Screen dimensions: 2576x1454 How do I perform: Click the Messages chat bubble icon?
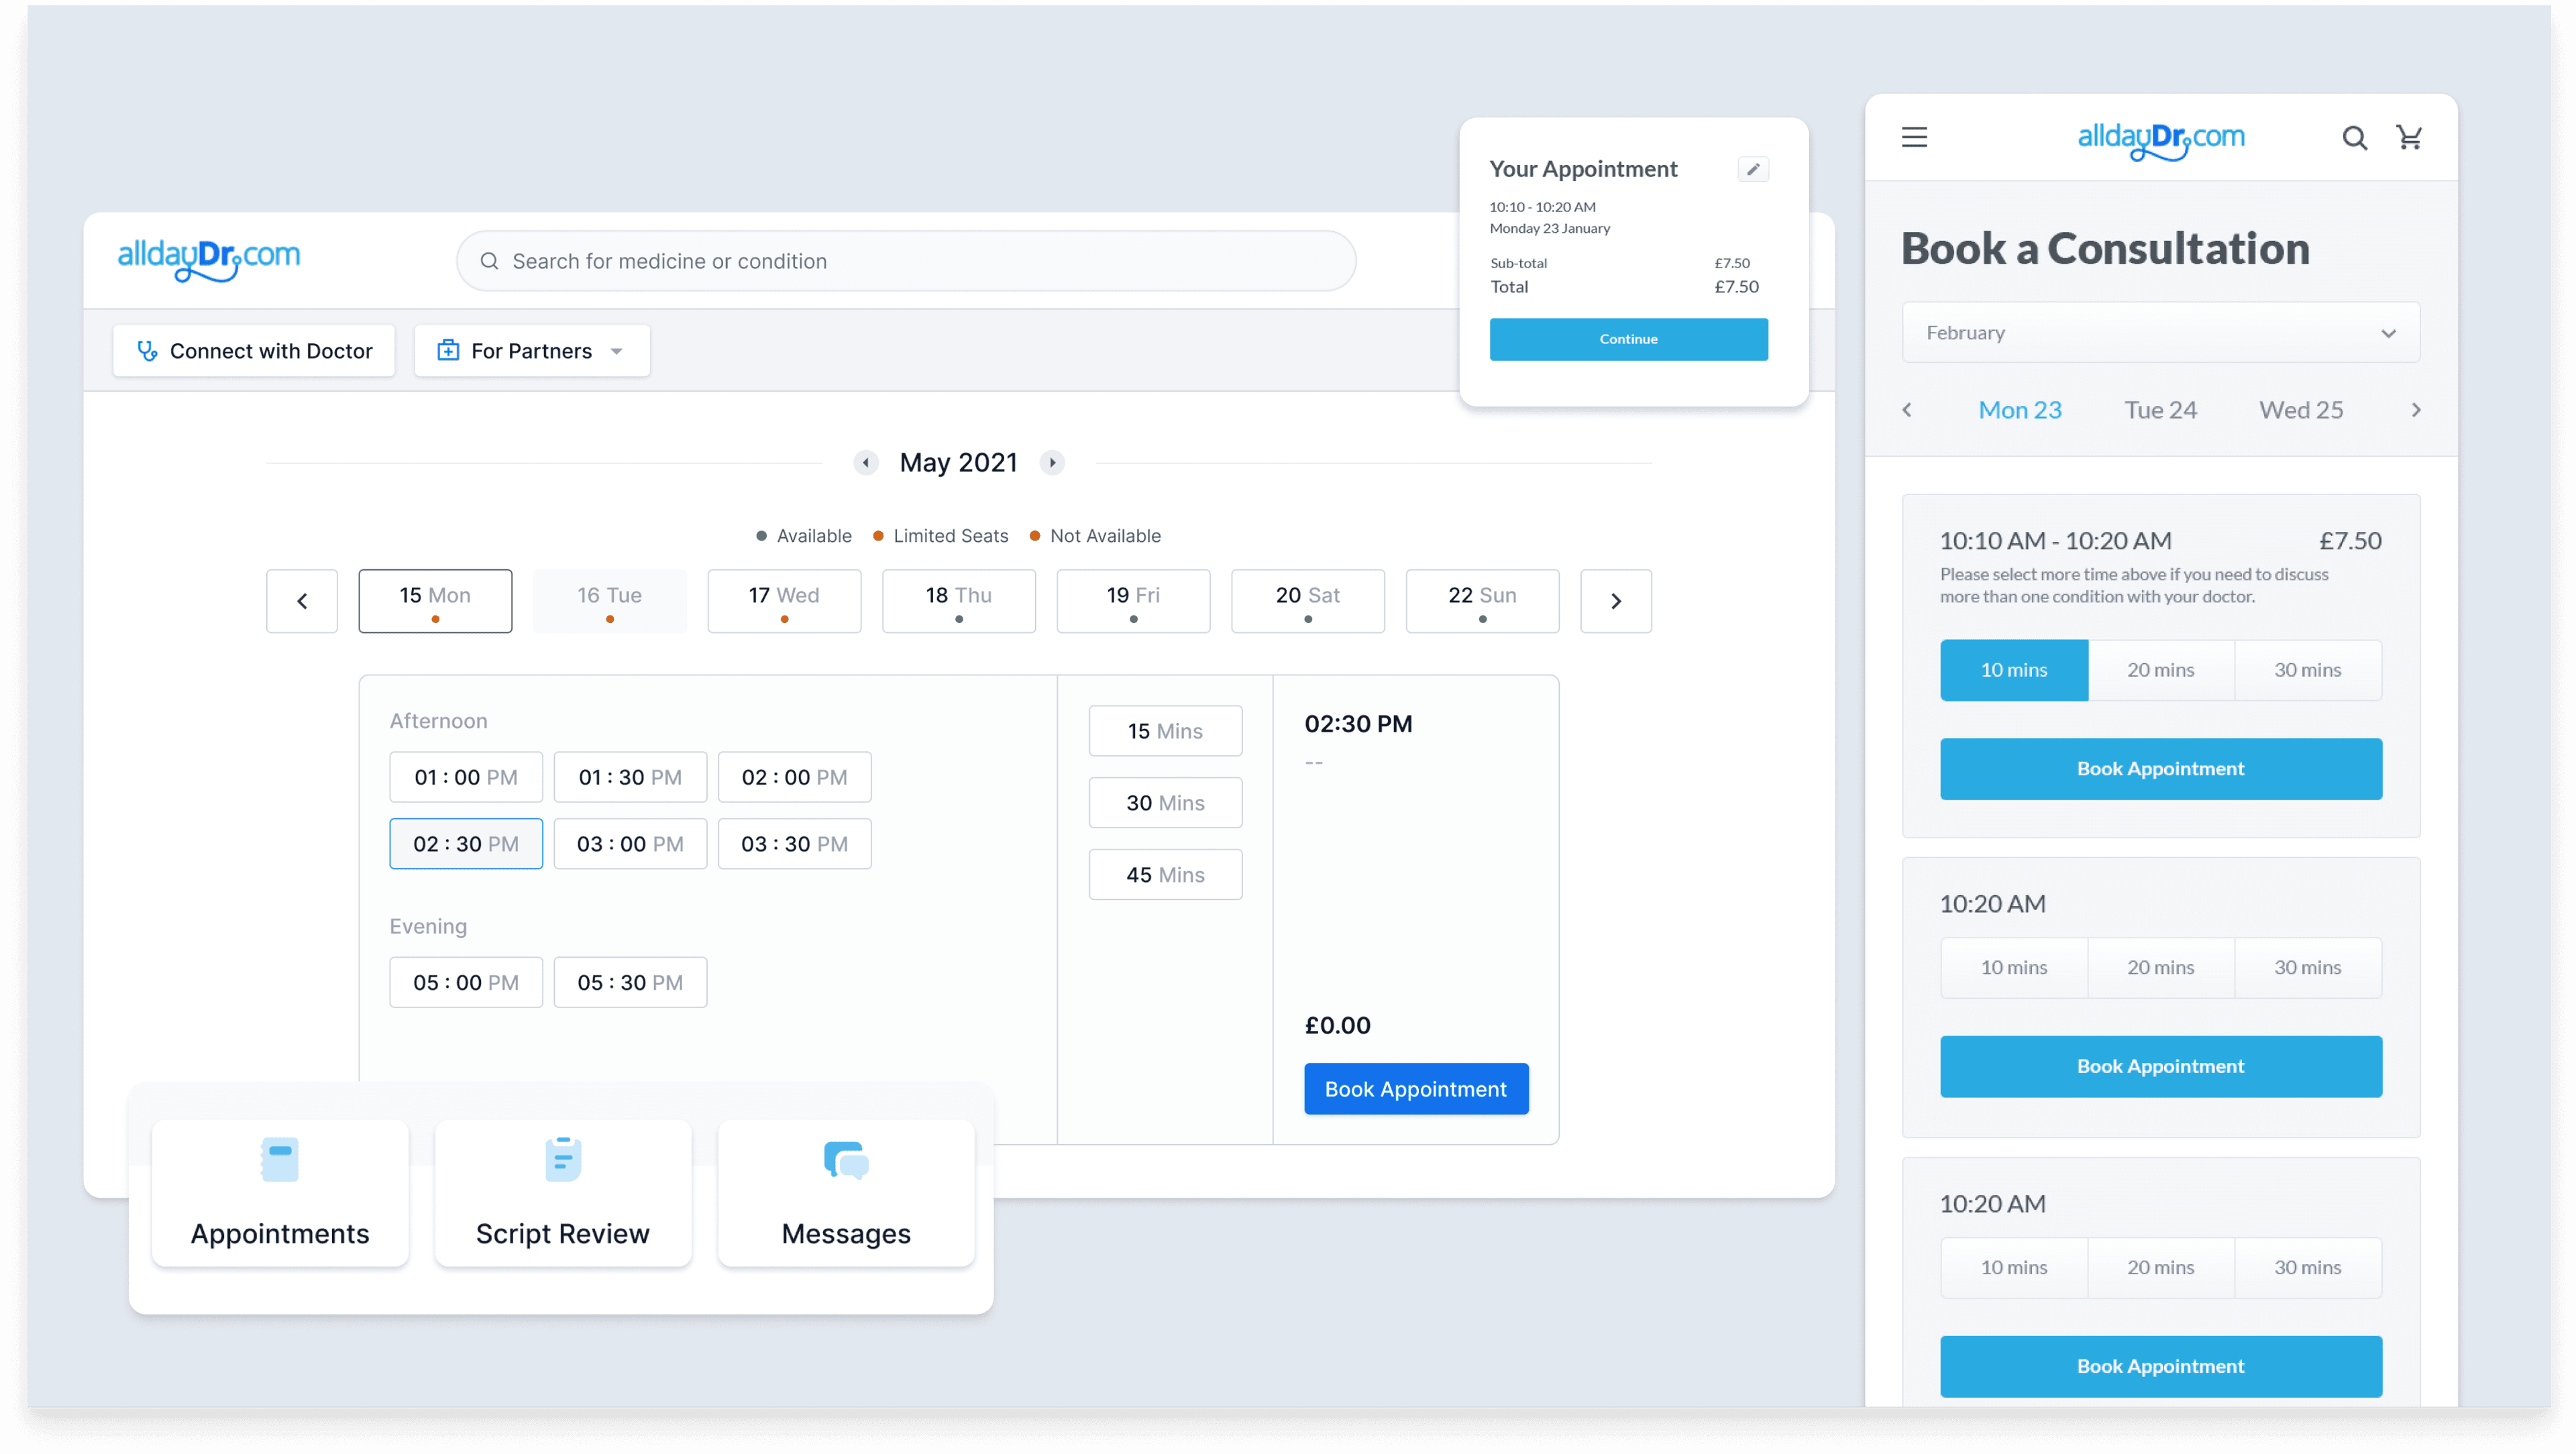tap(846, 1160)
